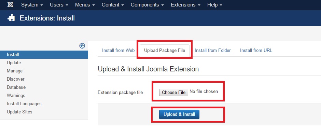This screenshot has height=137, width=321.
Task: Select Update Sites in the sidebar
Action: [20, 112]
